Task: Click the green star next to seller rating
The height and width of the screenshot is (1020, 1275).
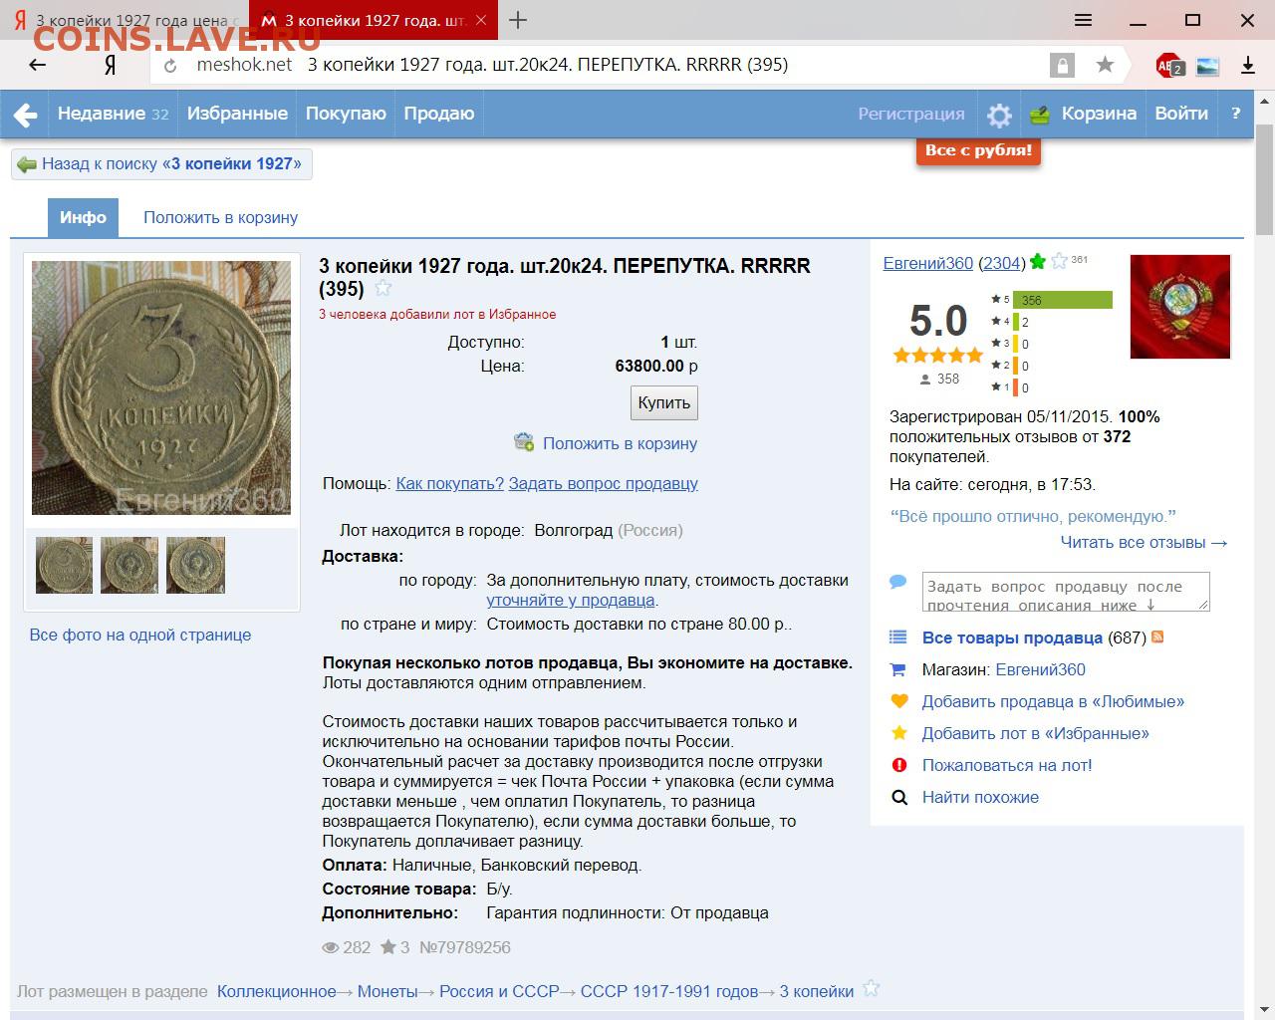Action: click(1038, 262)
